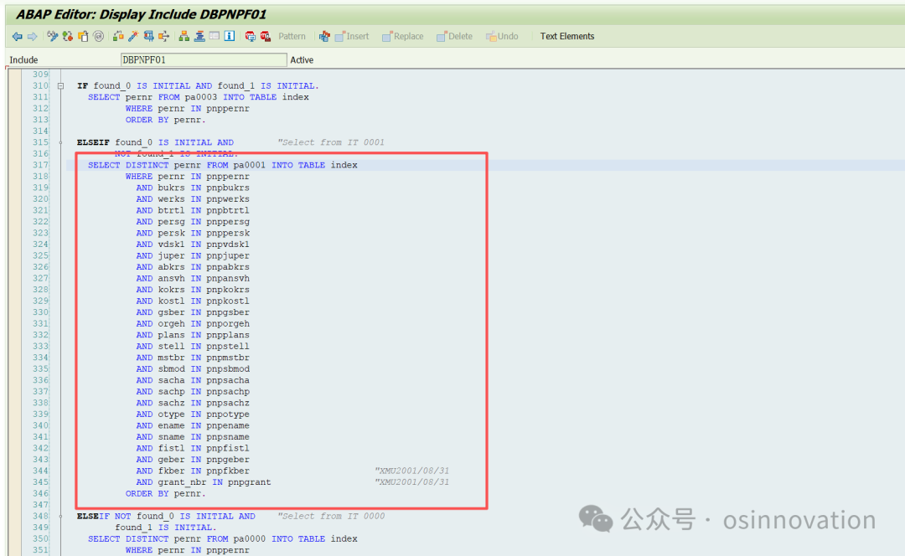This screenshot has height=556, width=905.
Task: Click the 'Active' status text
Action: 302,60
